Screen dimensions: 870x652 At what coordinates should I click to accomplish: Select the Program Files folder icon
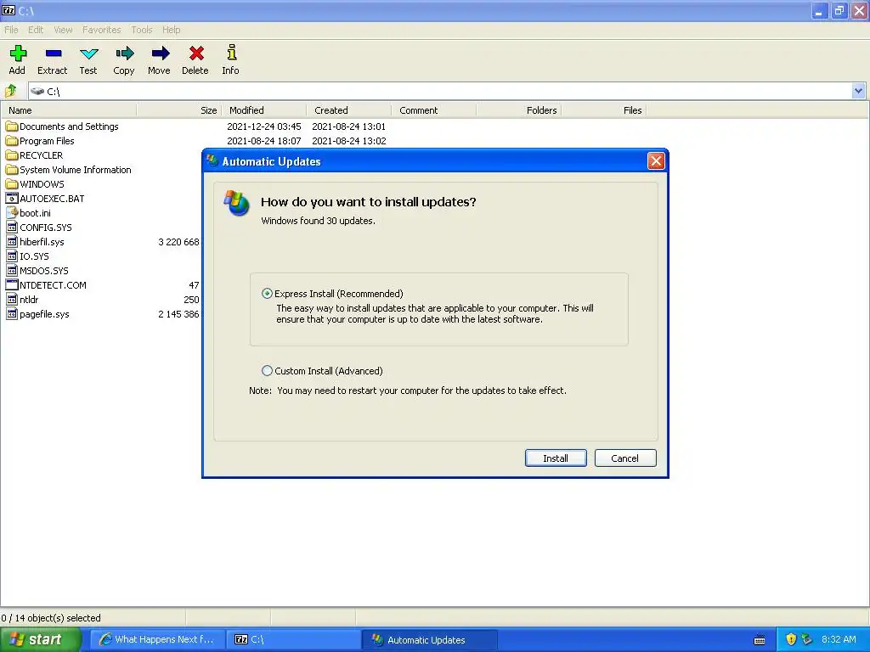pos(12,141)
